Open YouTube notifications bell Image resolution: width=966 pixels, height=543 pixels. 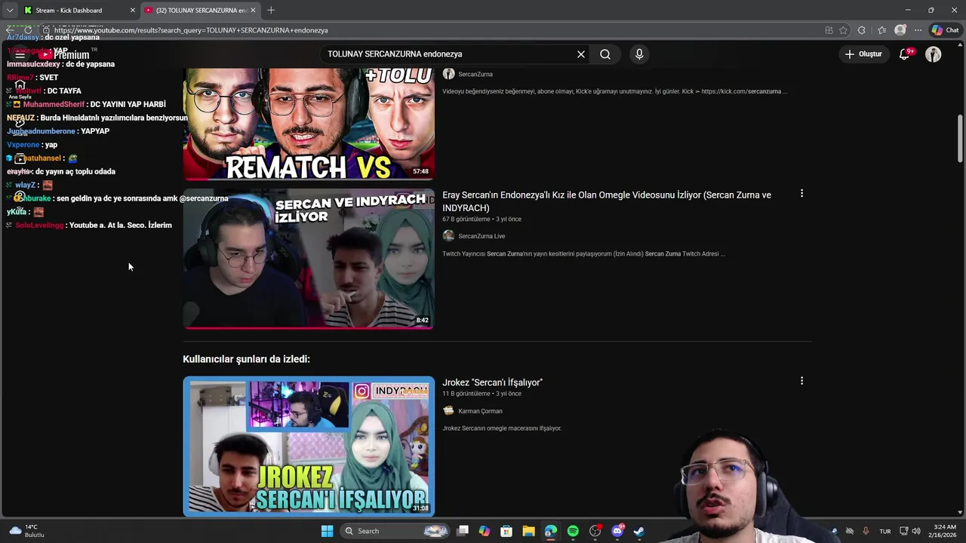tap(905, 54)
